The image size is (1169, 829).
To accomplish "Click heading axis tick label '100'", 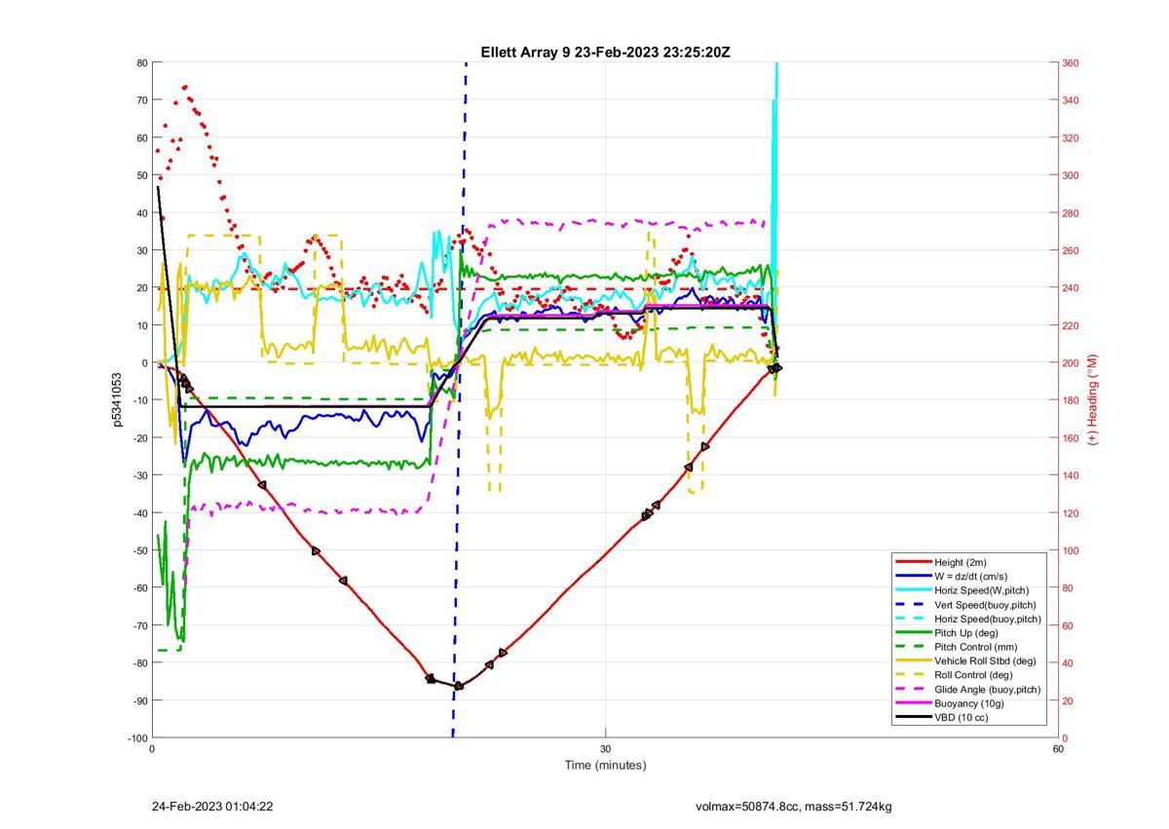I will (x=1071, y=550).
